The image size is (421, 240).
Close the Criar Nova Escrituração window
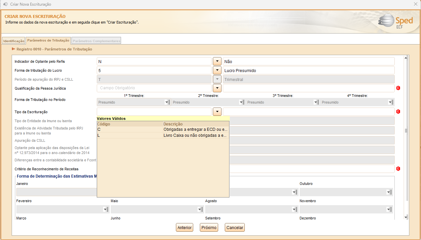click(415, 4)
